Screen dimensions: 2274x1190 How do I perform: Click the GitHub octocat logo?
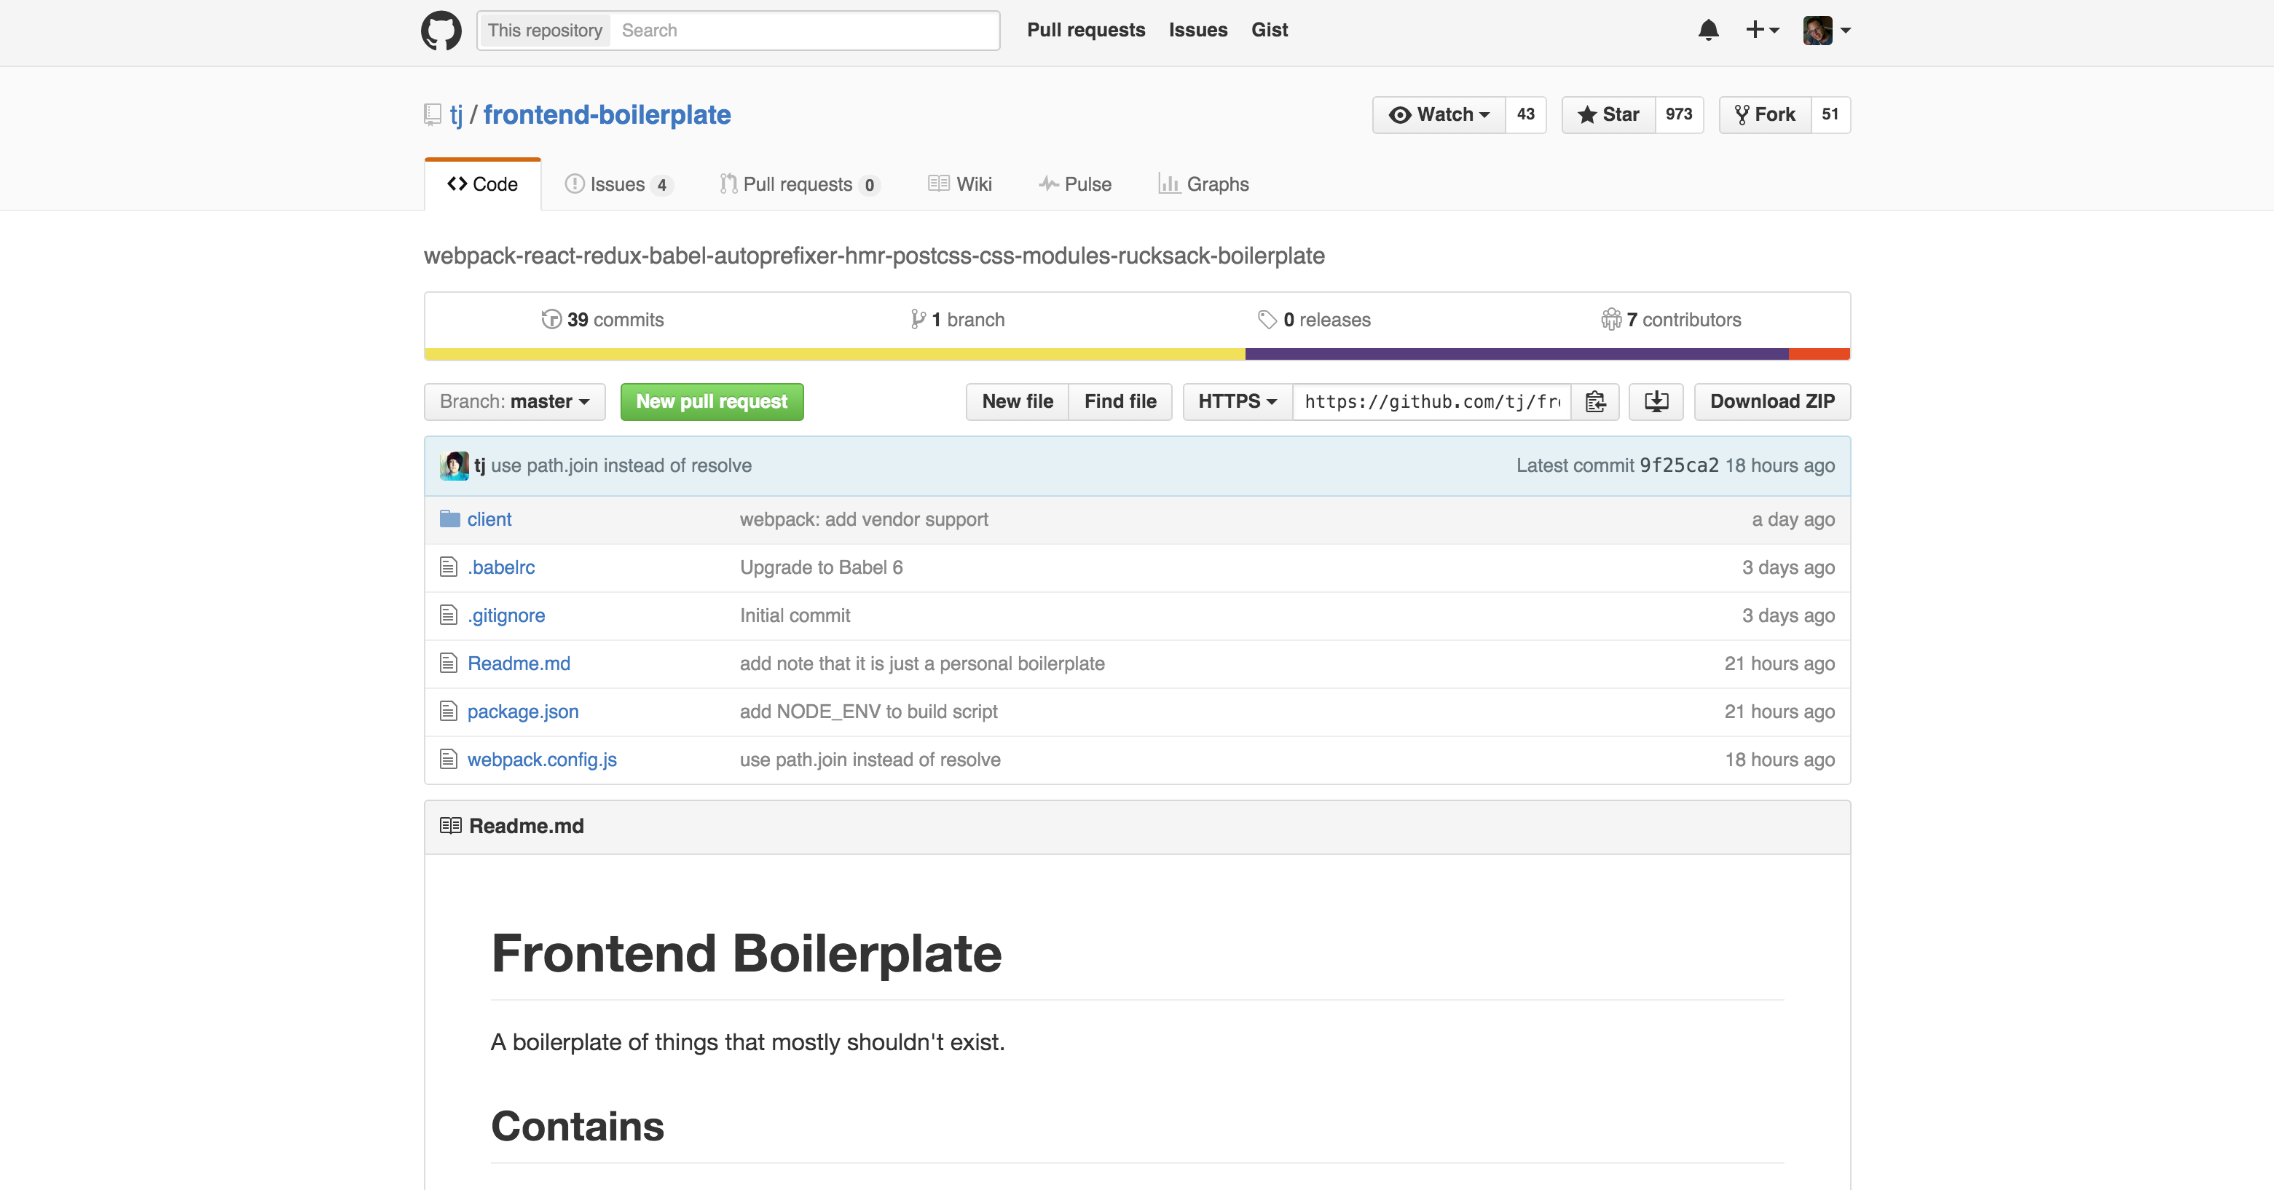(441, 29)
